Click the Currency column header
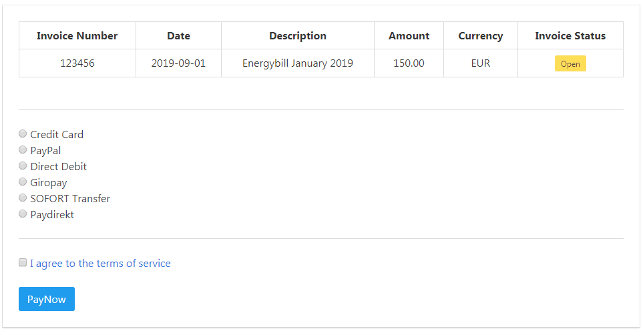 click(481, 35)
